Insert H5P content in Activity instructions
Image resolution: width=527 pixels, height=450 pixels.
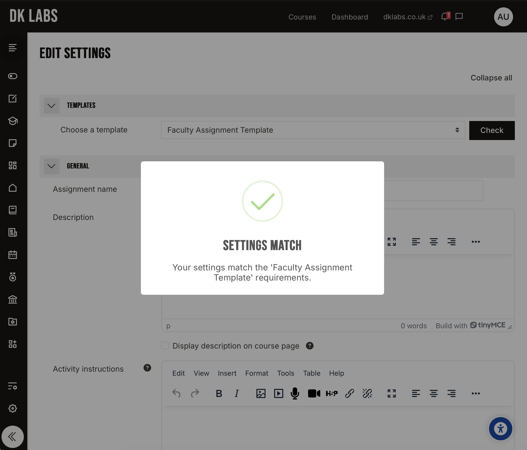coord(332,393)
